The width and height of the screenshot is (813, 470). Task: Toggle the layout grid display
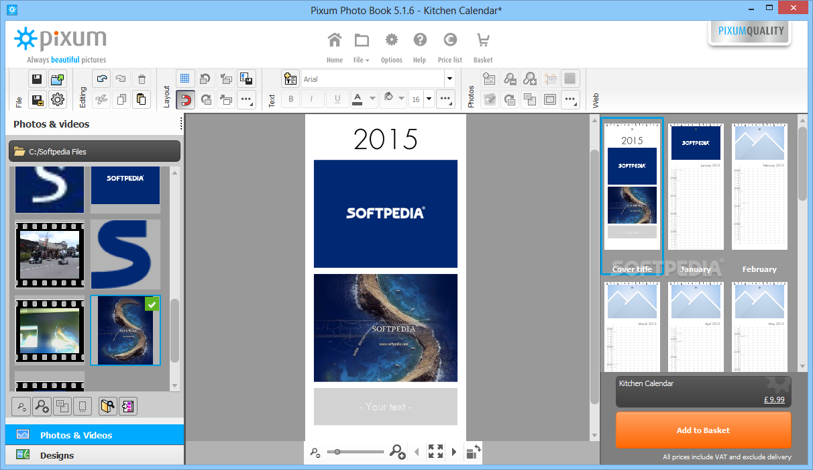[x=185, y=79]
